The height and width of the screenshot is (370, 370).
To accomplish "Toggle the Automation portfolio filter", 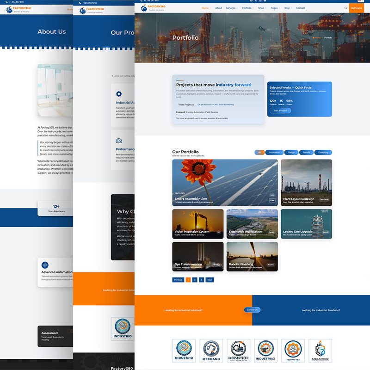I will tap(275, 152).
